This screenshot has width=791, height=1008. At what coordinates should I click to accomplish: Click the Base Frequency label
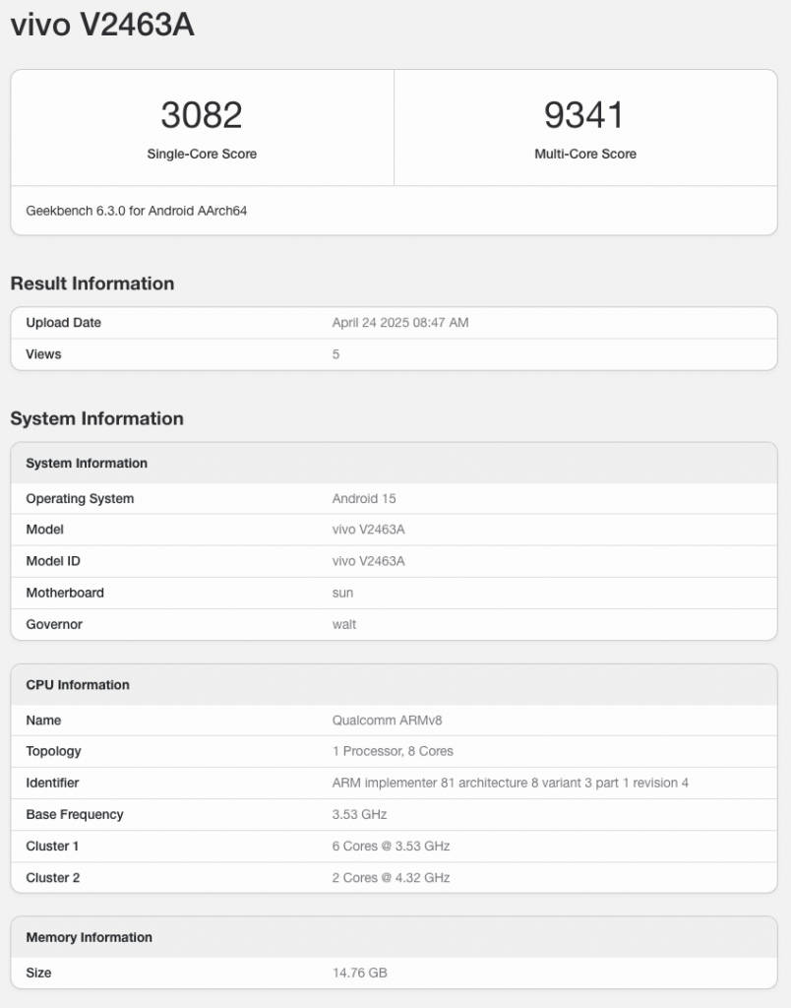pyautogui.click(x=75, y=814)
